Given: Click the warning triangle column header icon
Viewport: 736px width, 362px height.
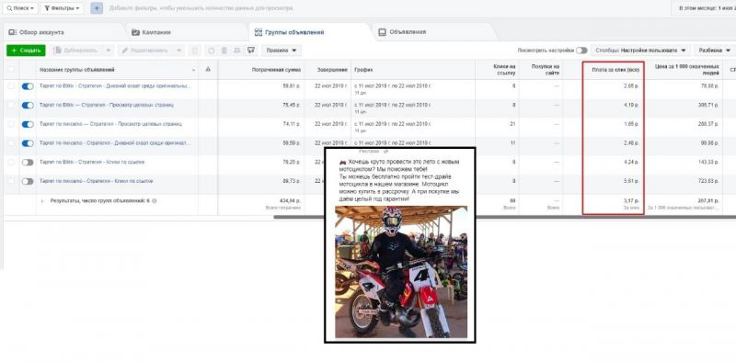Looking at the screenshot, I should tap(208, 70).
